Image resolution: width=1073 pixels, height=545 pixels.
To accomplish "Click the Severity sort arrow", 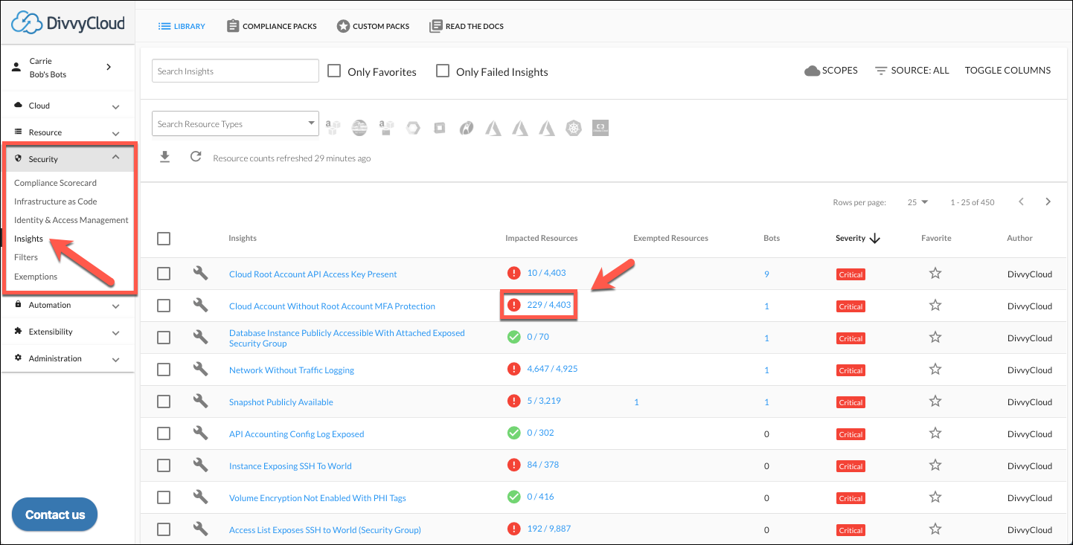I will pyautogui.click(x=875, y=239).
